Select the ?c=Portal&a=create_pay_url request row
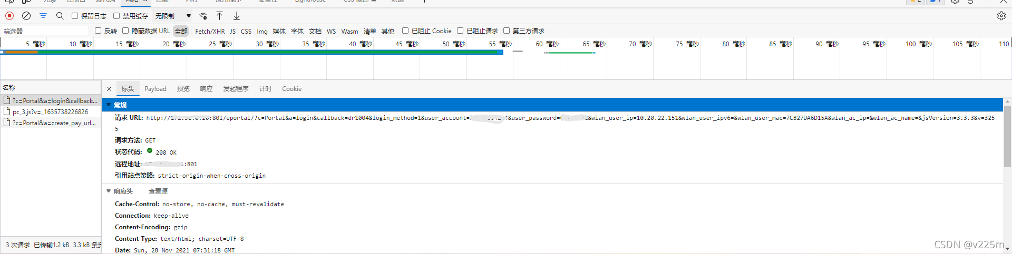Screen dimensions: 1012x254 coord(51,122)
